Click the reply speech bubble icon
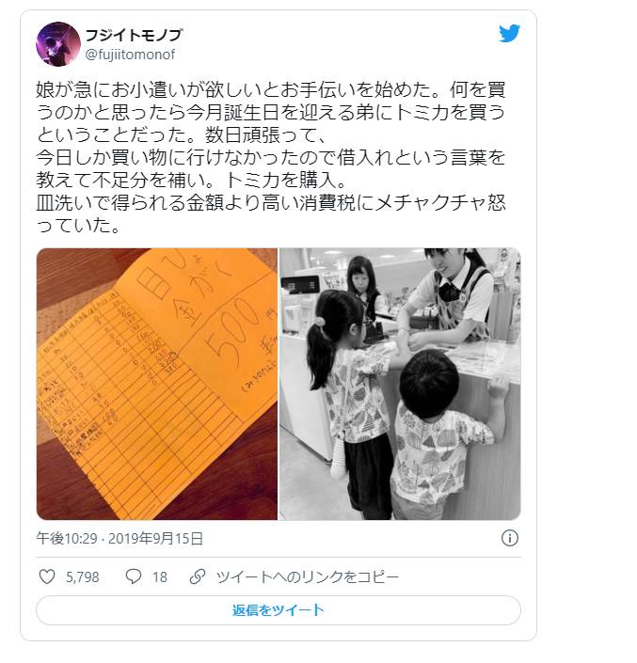This screenshot has width=637, height=663. coord(134,576)
